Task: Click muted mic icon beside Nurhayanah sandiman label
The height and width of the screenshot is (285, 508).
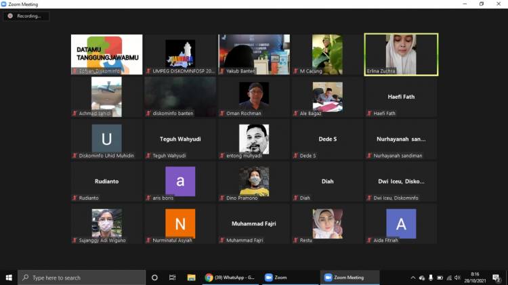Action: pos(369,156)
